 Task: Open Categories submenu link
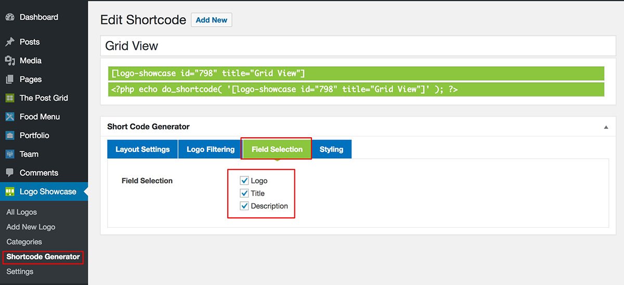tap(24, 242)
